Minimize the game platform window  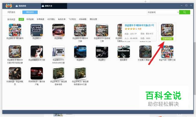(182, 6)
